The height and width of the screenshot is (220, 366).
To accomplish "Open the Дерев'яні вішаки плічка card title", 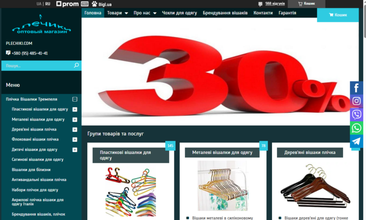I will [310, 152].
